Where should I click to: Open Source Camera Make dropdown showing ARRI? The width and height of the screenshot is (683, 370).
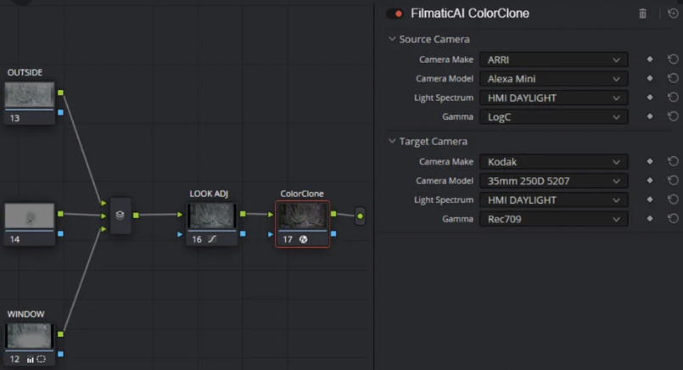point(554,59)
